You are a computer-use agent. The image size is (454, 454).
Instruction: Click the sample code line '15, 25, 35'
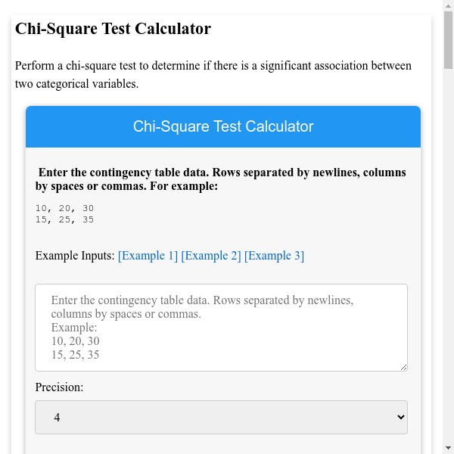tap(64, 219)
